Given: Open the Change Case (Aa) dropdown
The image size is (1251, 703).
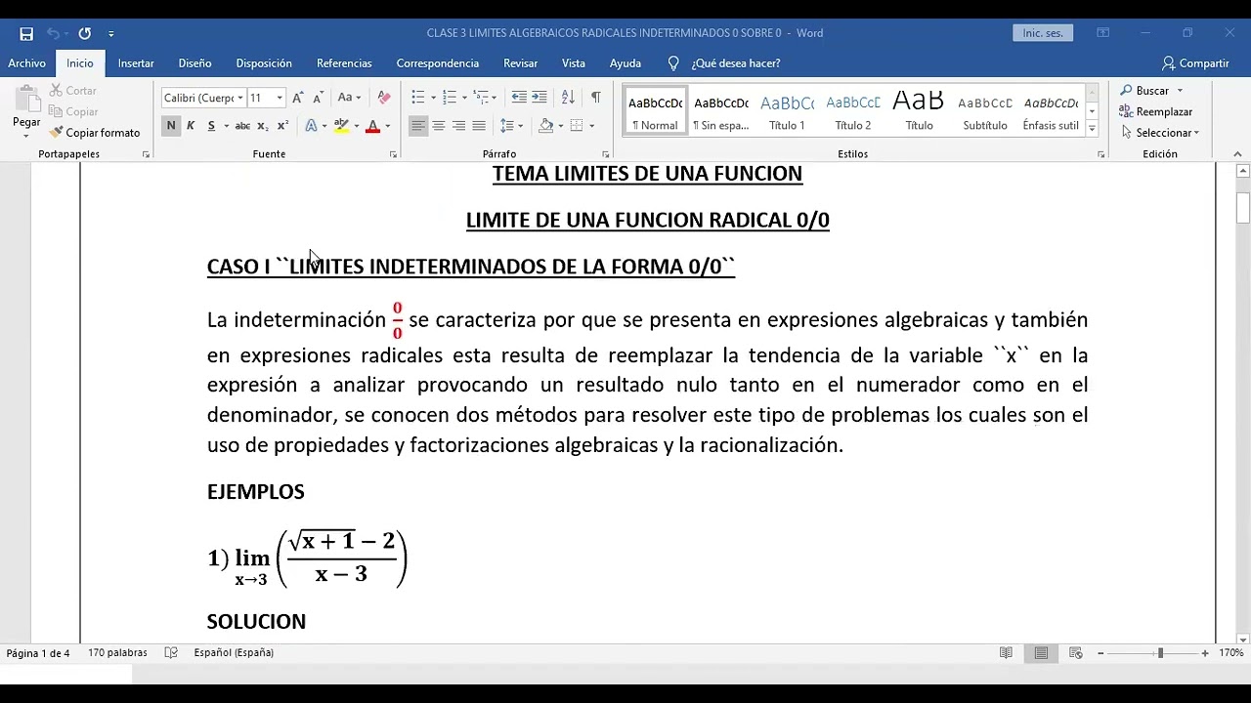Looking at the screenshot, I should point(349,98).
